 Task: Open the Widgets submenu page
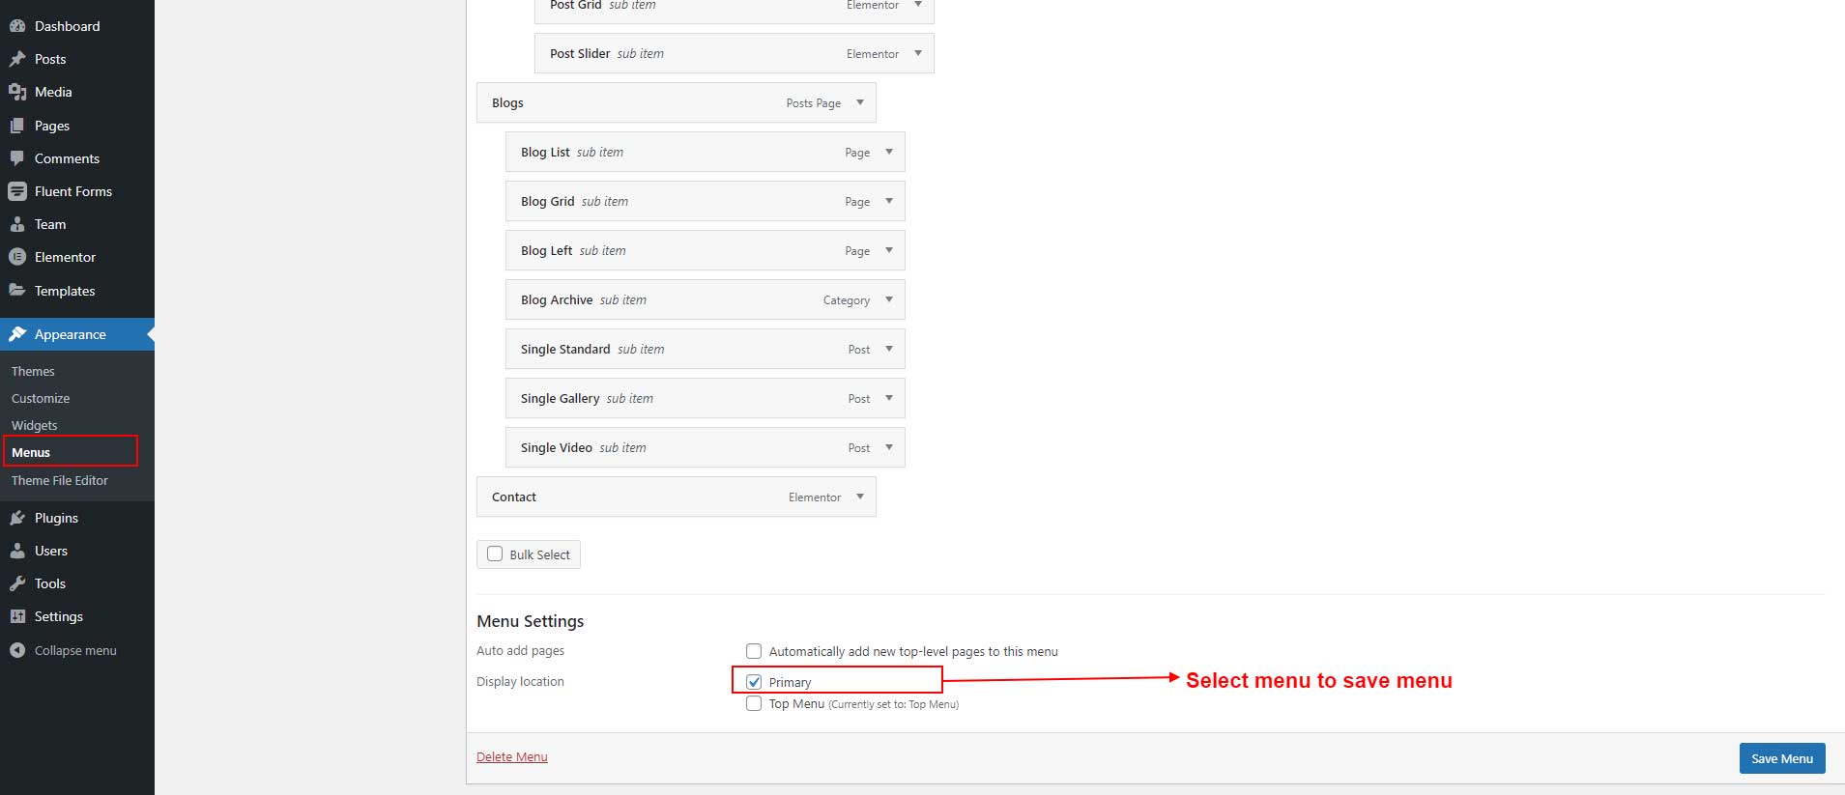point(35,425)
